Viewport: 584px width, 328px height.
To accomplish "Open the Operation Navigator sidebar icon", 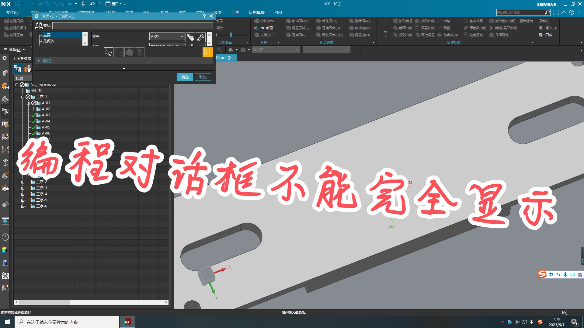I will click(x=5, y=112).
